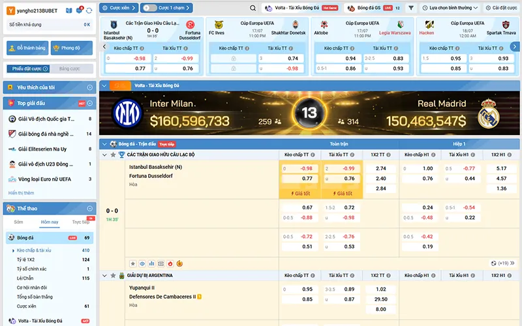522x326 pixels.
Task: Select Cược xiên in sidebar bet list
Action: point(26,306)
